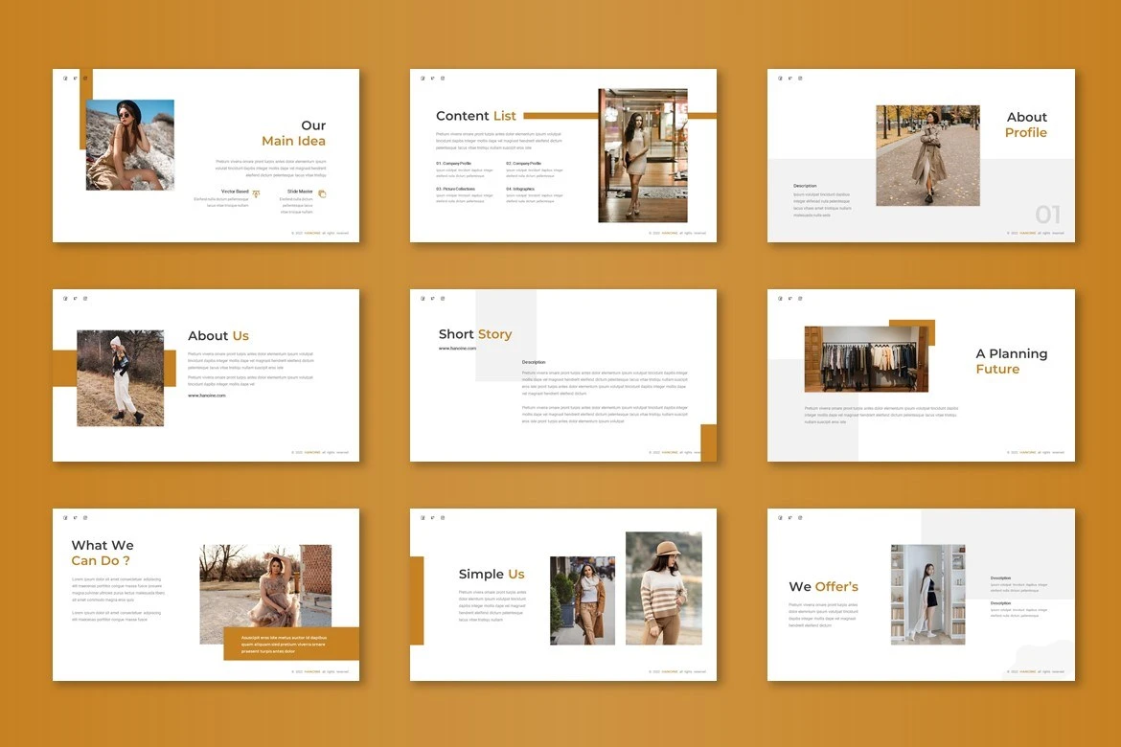Click the Slide Master icon
The image size is (1121, 747).
tap(322, 193)
